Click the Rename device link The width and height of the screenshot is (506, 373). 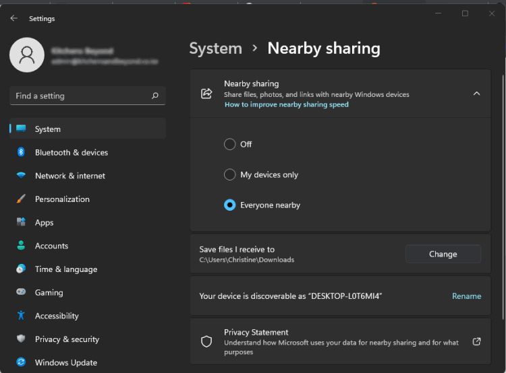point(466,296)
